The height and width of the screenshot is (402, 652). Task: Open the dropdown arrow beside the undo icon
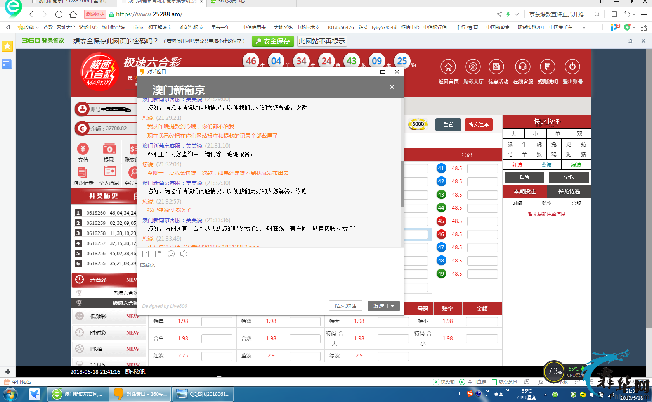(634, 15)
